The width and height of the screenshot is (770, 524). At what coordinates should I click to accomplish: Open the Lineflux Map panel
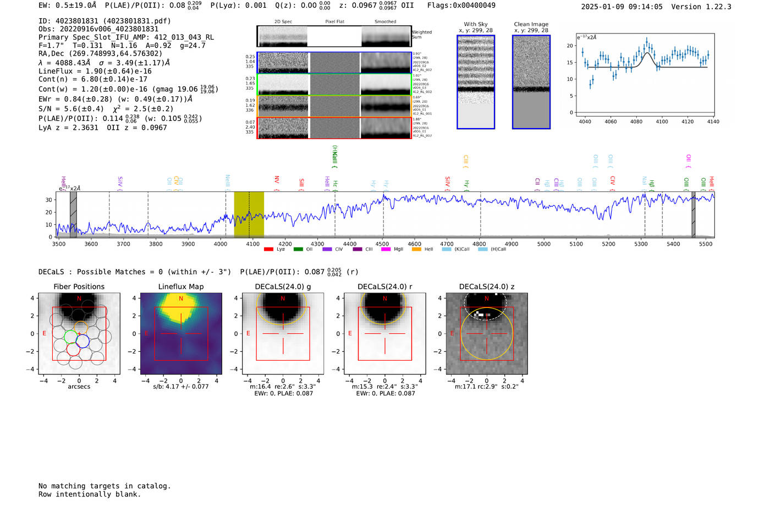[181, 333]
